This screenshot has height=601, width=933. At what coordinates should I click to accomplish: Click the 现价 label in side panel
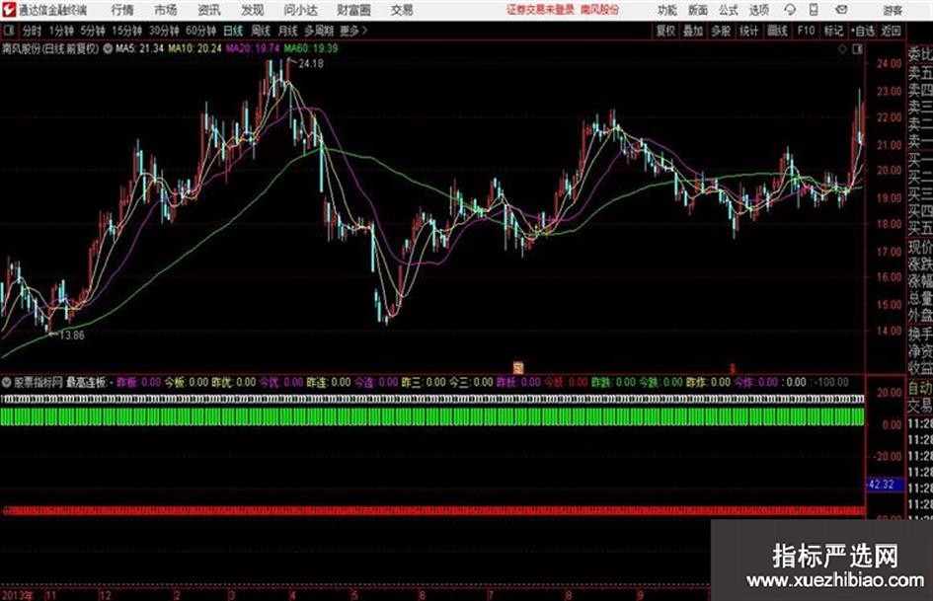pyautogui.click(x=920, y=247)
